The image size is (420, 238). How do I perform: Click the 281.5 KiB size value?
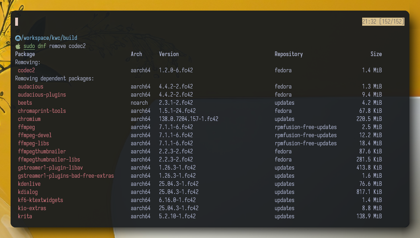(369, 160)
